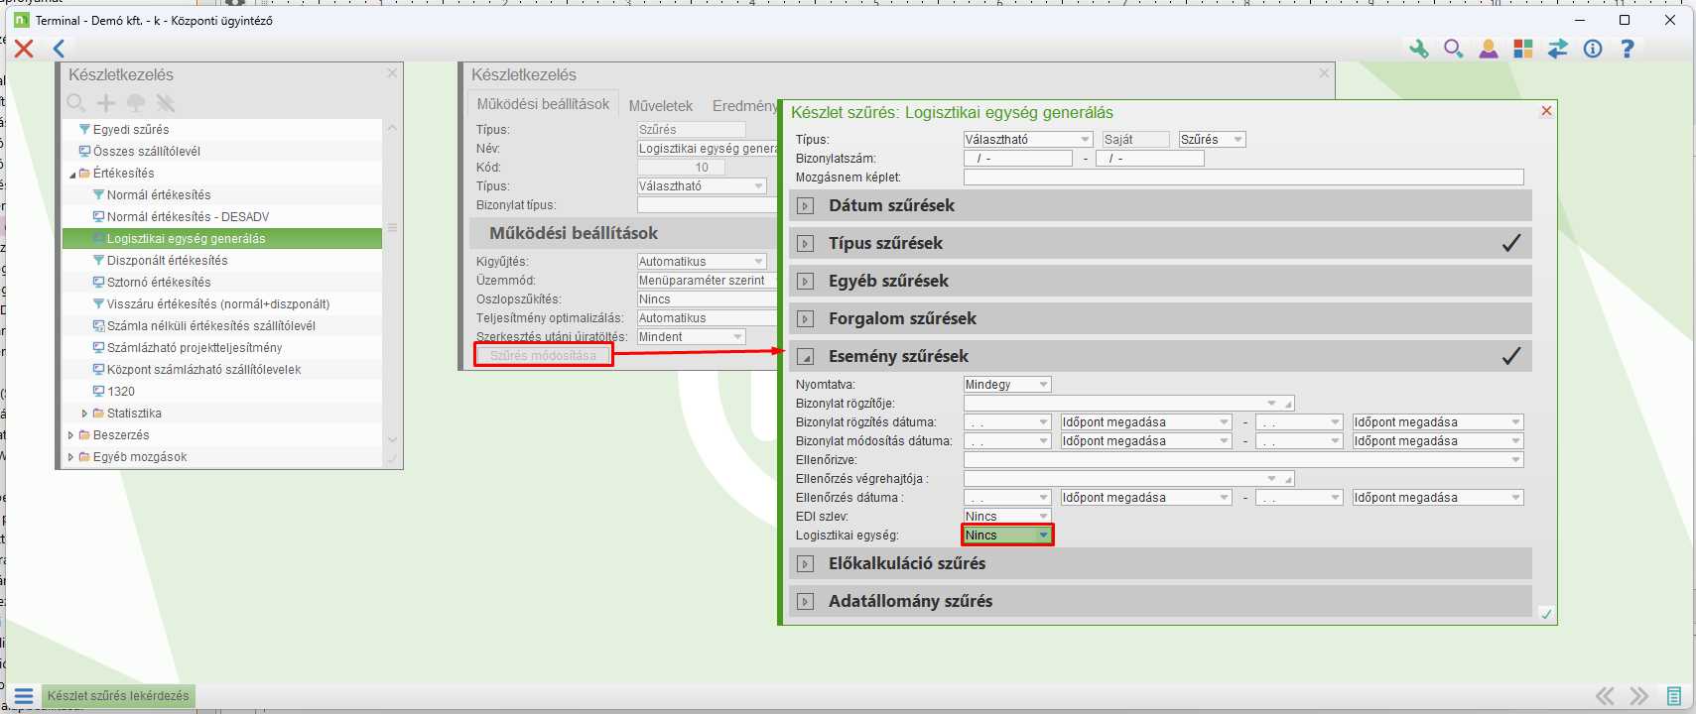Click the purple magnifier search icon
Screen dimensions: 1696x714
tap(1454, 49)
